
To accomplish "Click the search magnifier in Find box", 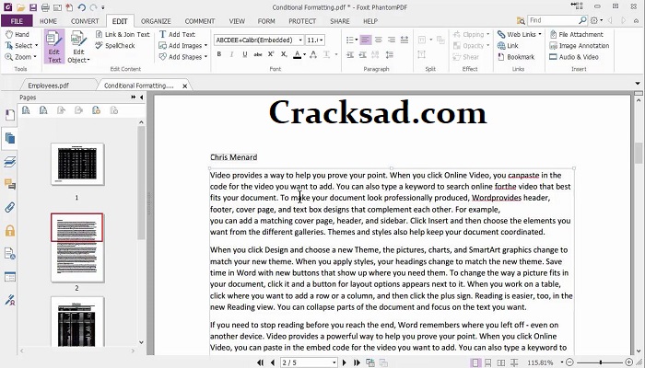I will tap(582, 20).
